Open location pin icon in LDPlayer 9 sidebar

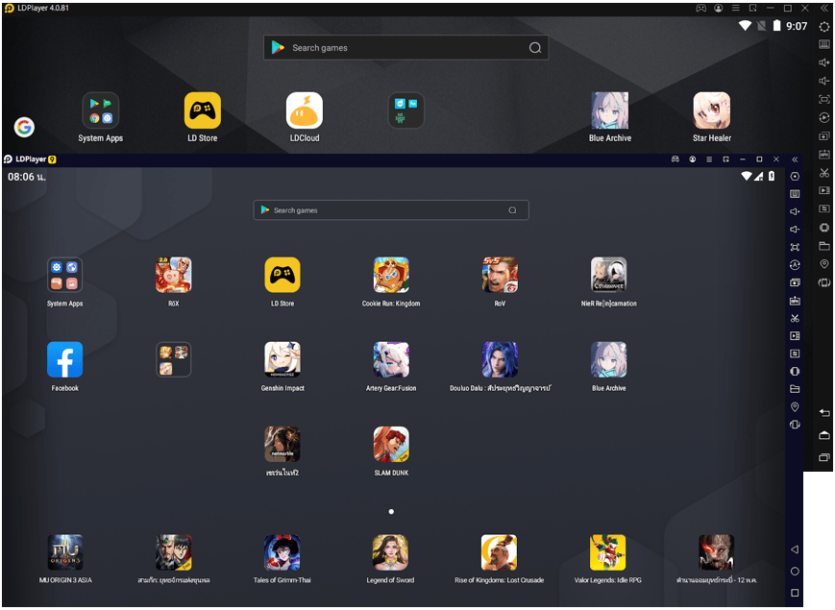(795, 406)
